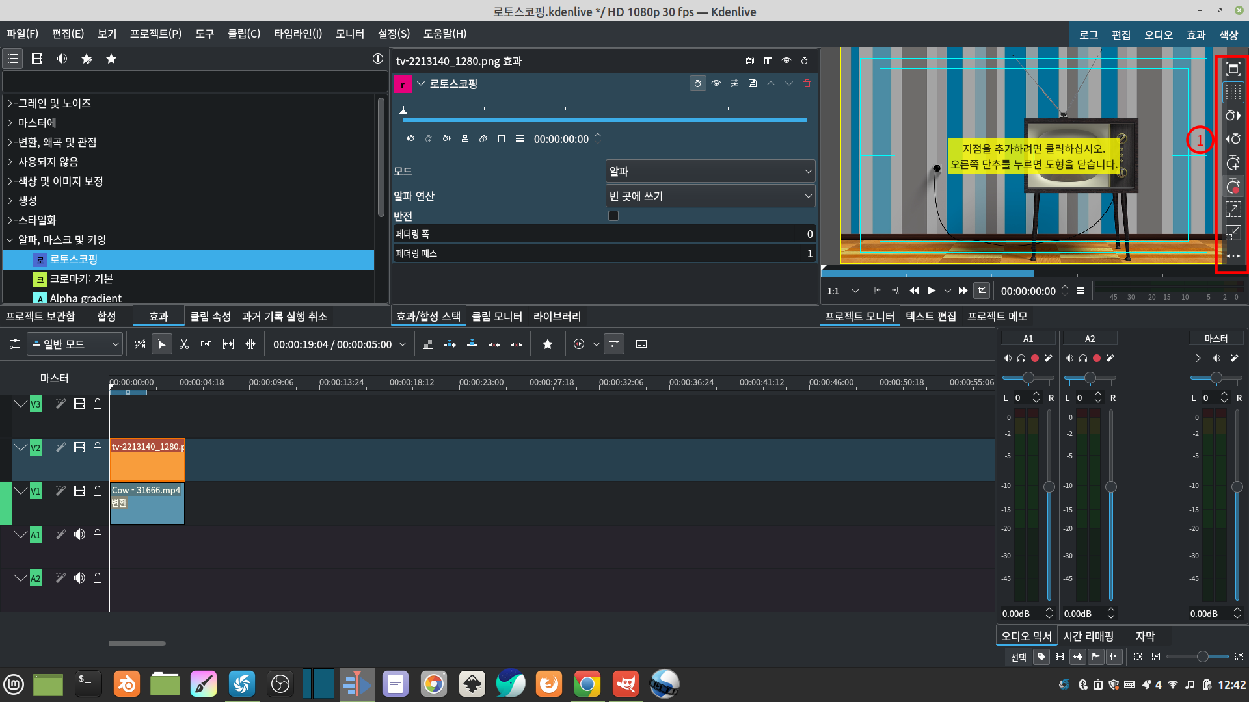Delete the 로토스코핑 effect with trash icon
Image resolution: width=1249 pixels, height=702 pixels.
tap(807, 83)
